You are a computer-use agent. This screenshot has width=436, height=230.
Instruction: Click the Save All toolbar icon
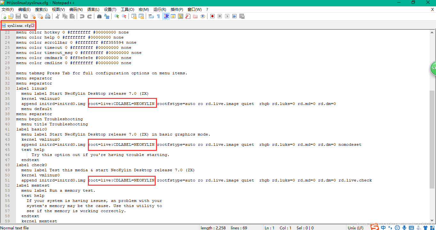point(26,16)
